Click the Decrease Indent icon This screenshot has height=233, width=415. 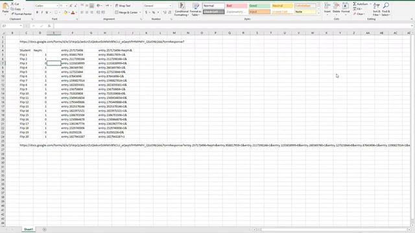click(98, 12)
